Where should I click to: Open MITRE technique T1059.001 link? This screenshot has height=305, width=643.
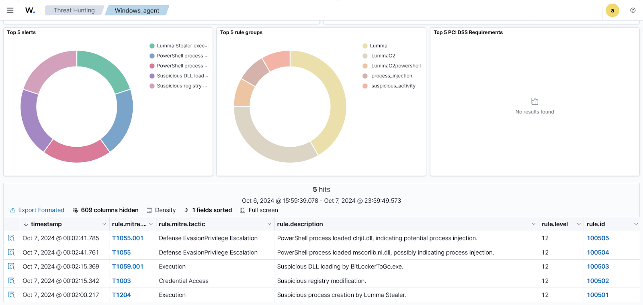(x=128, y=267)
